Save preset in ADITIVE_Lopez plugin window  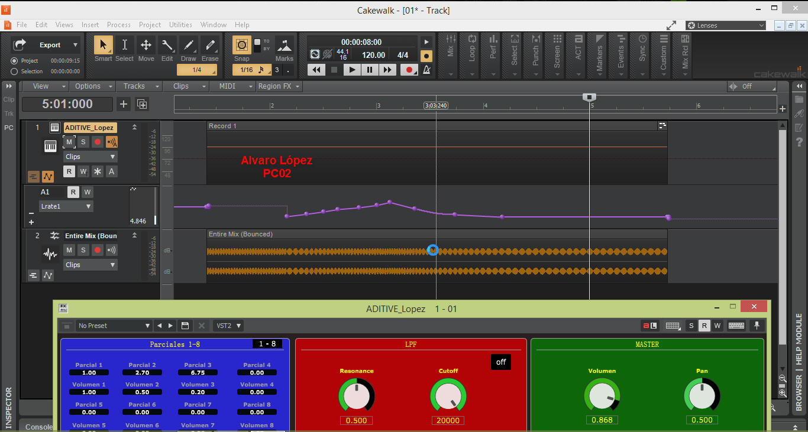(185, 326)
